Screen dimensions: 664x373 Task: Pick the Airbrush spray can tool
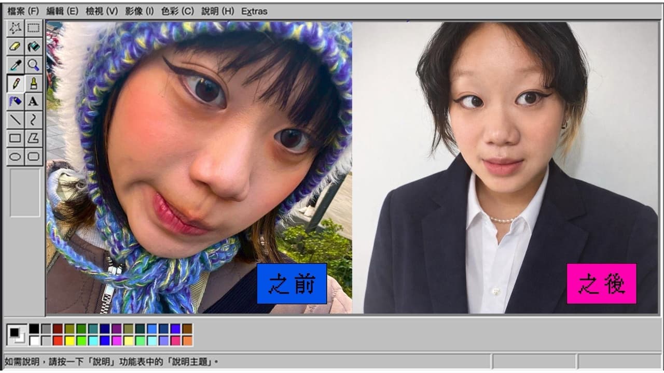coord(16,101)
